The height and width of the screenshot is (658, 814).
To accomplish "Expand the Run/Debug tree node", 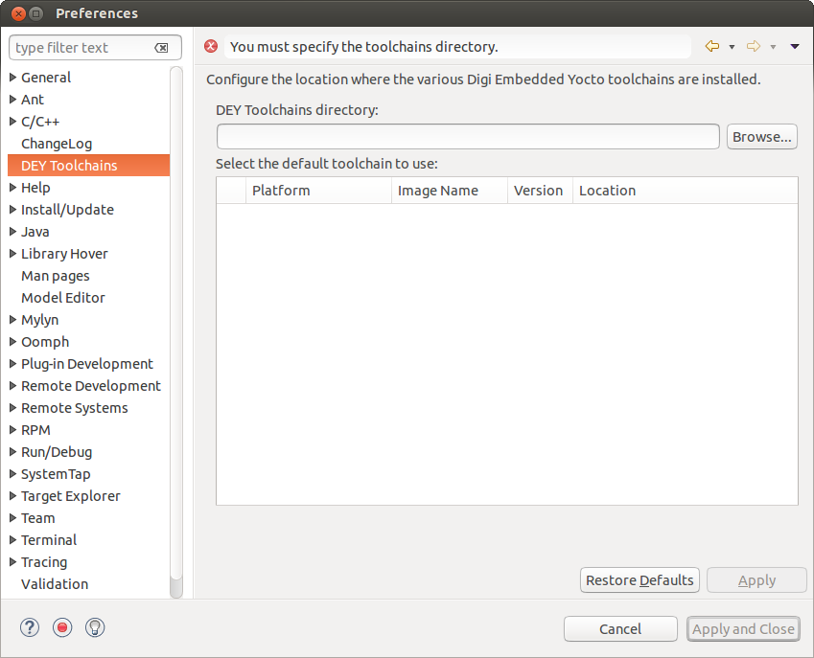I will coord(12,452).
